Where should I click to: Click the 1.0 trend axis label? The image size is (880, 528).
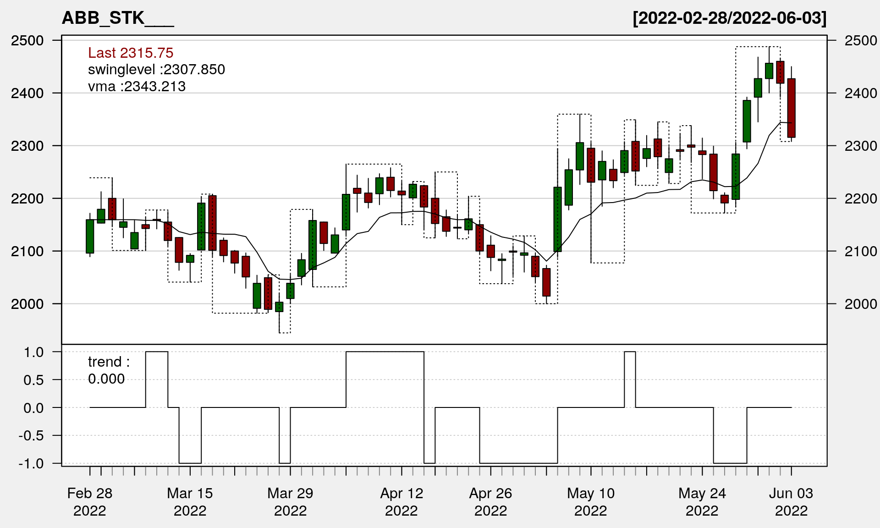(33, 352)
